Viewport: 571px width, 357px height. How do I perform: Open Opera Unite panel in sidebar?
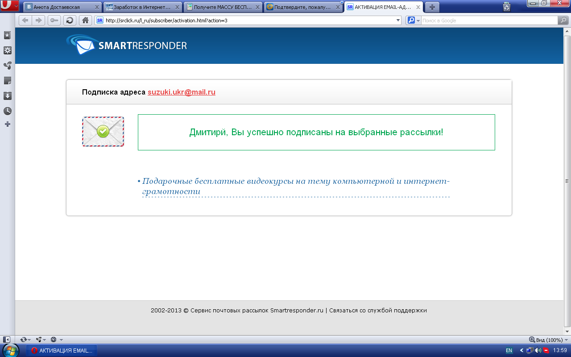[7, 66]
